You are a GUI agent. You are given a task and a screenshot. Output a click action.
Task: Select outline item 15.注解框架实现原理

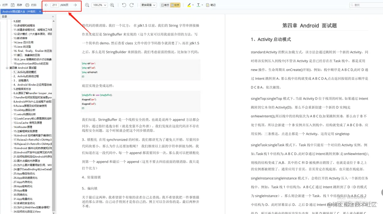(x=25, y=131)
